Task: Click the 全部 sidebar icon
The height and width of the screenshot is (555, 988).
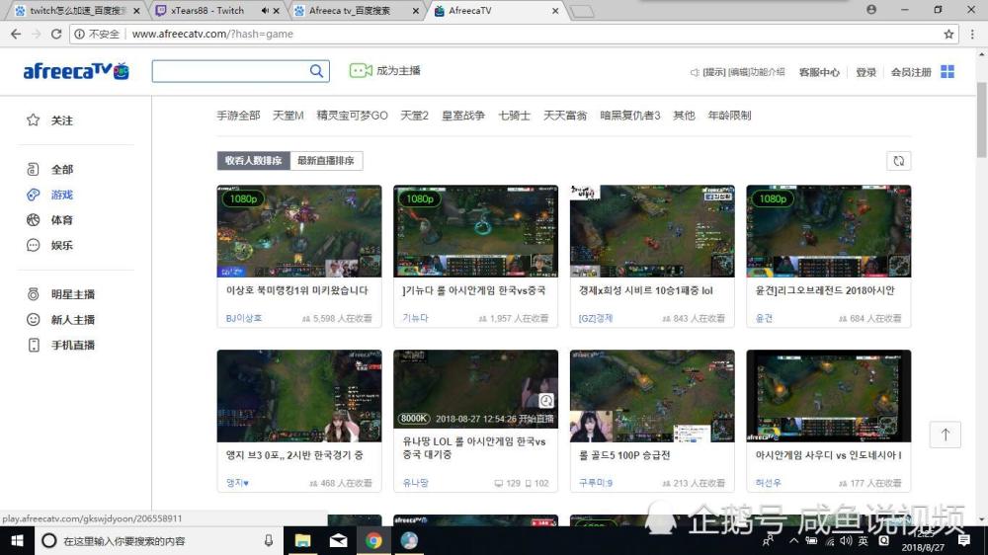Action: click(34, 170)
